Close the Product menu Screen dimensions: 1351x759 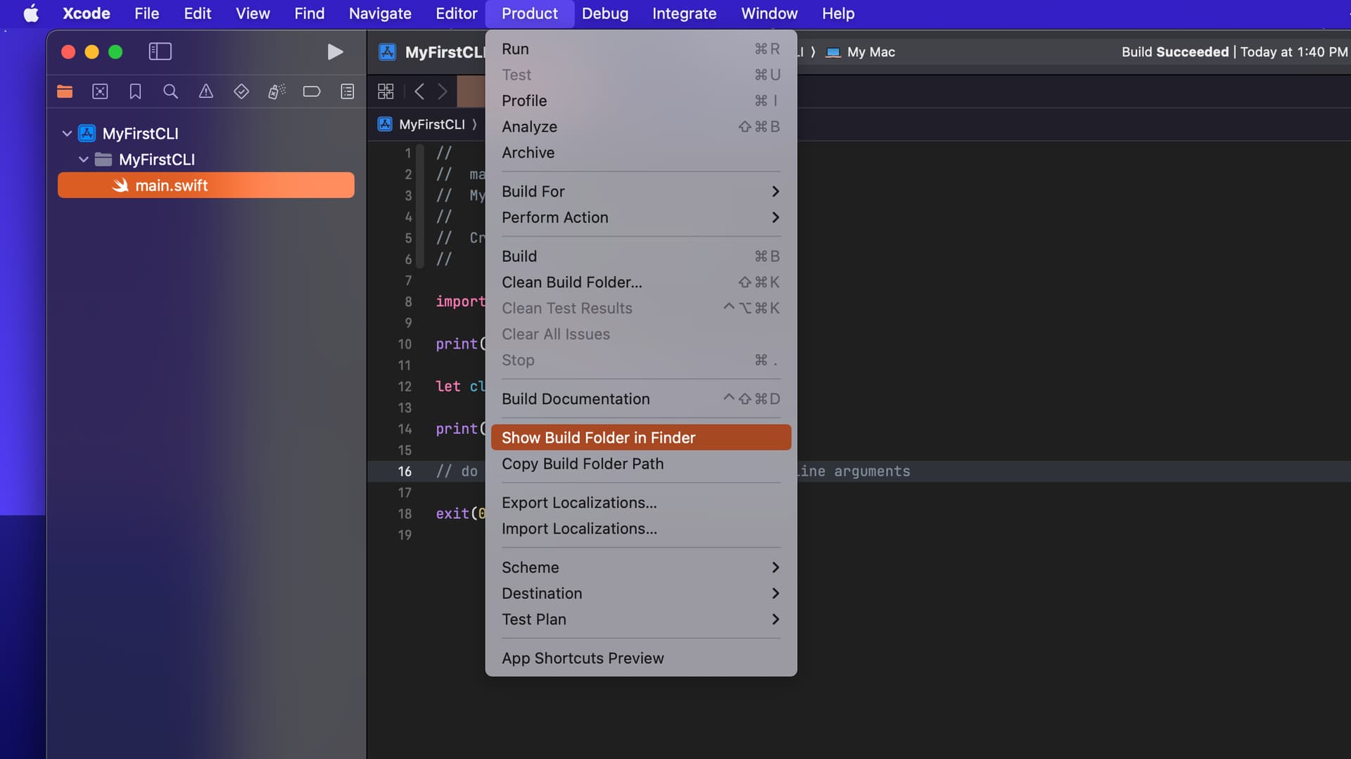tap(530, 13)
